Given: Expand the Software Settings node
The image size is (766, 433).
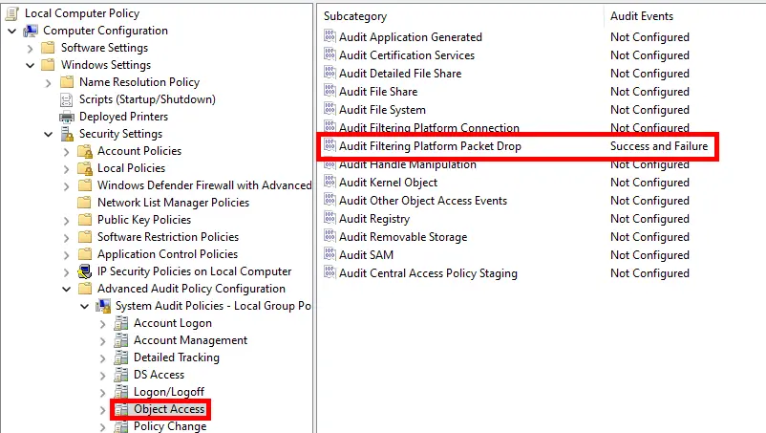Looking at the screenshot, I should pos(31,49).
